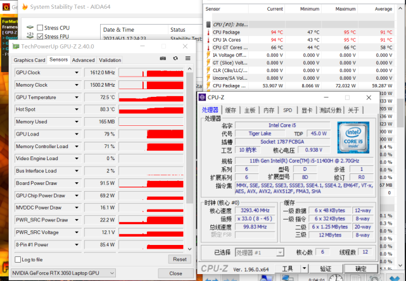Image resolution: width=406 pixels, height=281 pixels.
Task: Click the Close button in GPU-Z
Action: (175, 273)
